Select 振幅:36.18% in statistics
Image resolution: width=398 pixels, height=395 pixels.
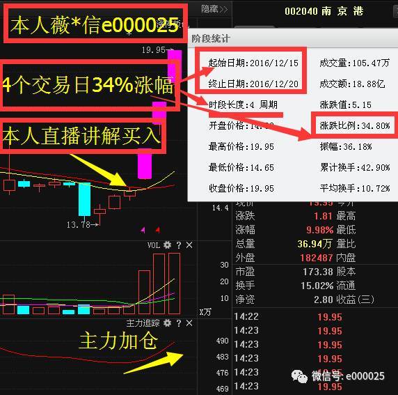(346, 146)
